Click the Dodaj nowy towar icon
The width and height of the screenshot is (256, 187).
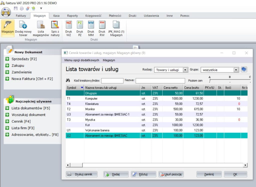23,25
